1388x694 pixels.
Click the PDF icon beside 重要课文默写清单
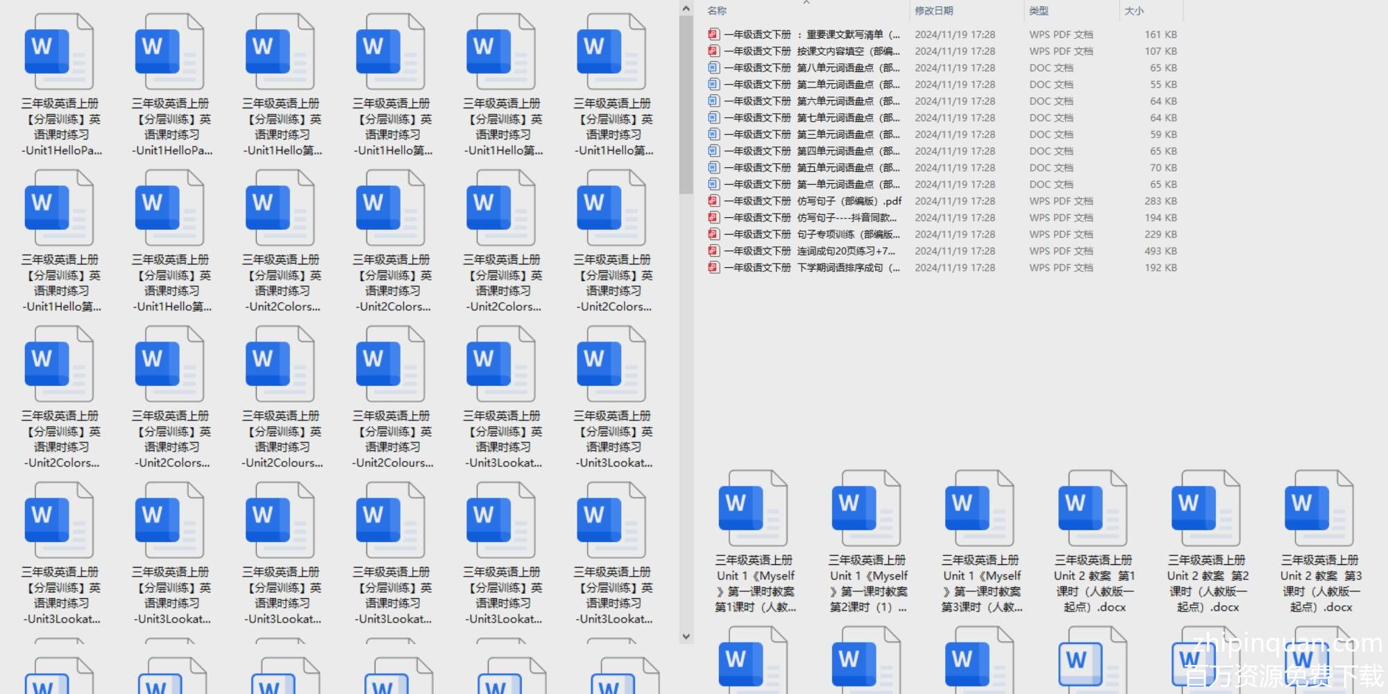[x=713, y=34]
